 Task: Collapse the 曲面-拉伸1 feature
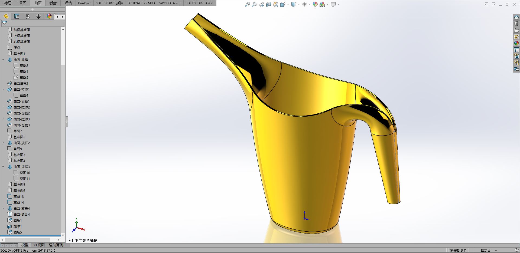click(x=3, y=89)
